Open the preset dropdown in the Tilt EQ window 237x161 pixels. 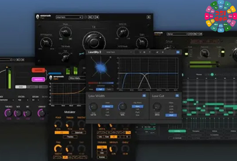pyautogui.click(x=69, y=17)
